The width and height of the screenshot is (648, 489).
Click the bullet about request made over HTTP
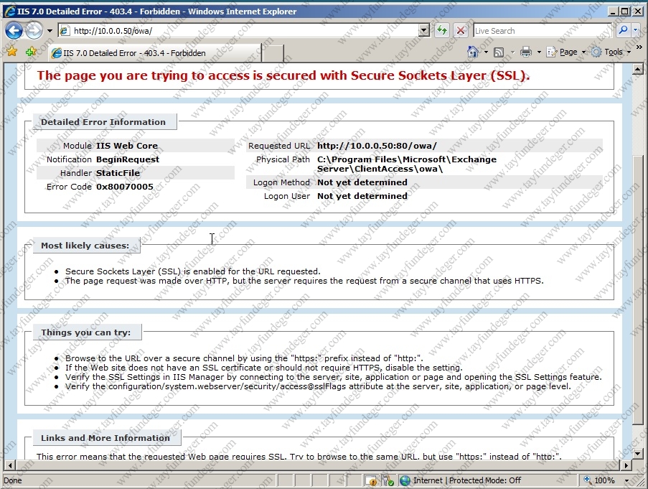click(304, 281)
